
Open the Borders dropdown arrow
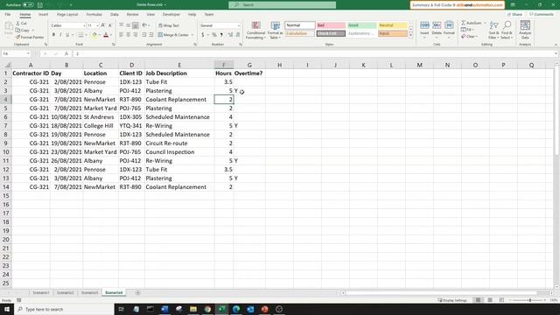tap(87, 35)
